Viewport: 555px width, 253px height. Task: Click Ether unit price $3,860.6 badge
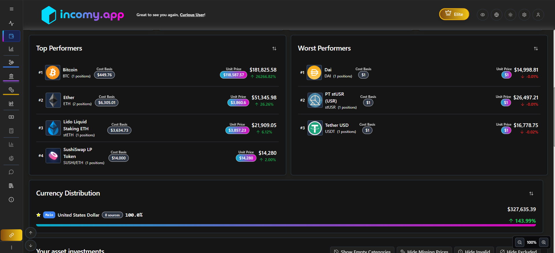click(x=238, y=103)
